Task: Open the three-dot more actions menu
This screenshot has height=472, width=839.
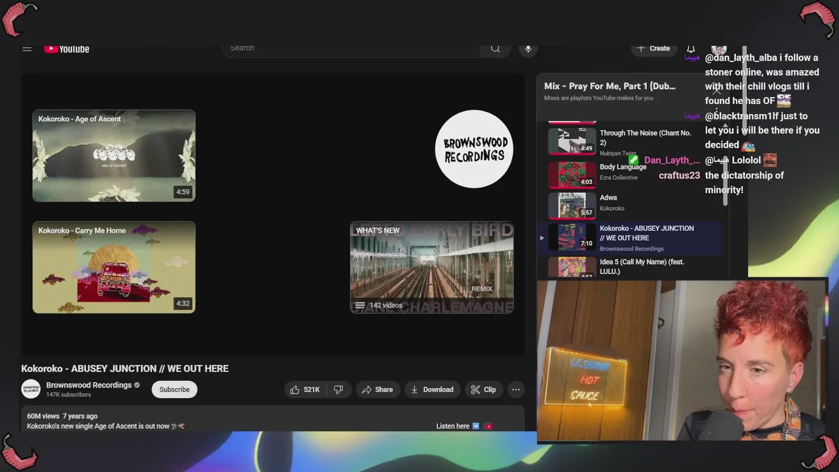Action: [516, 389]
